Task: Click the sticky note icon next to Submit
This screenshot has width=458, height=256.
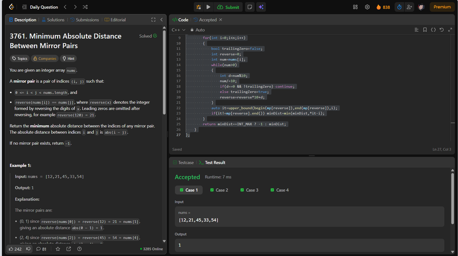Action: [x=250, y=7]
